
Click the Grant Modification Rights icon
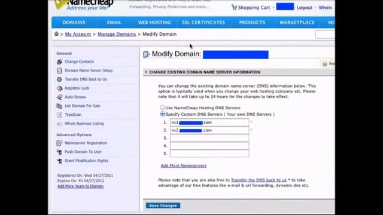click(59, 161)
